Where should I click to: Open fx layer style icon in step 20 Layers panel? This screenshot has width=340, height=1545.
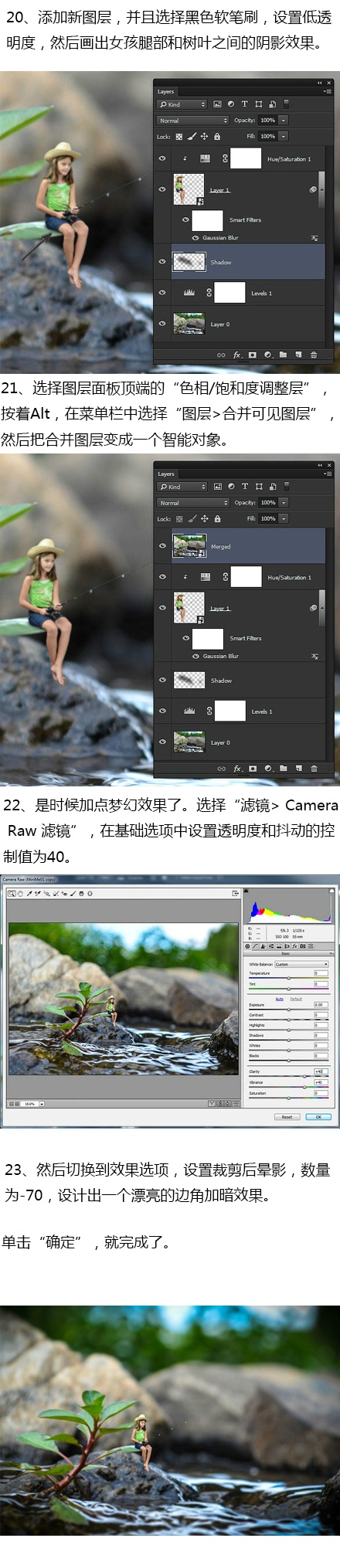[x=237, y=355]
